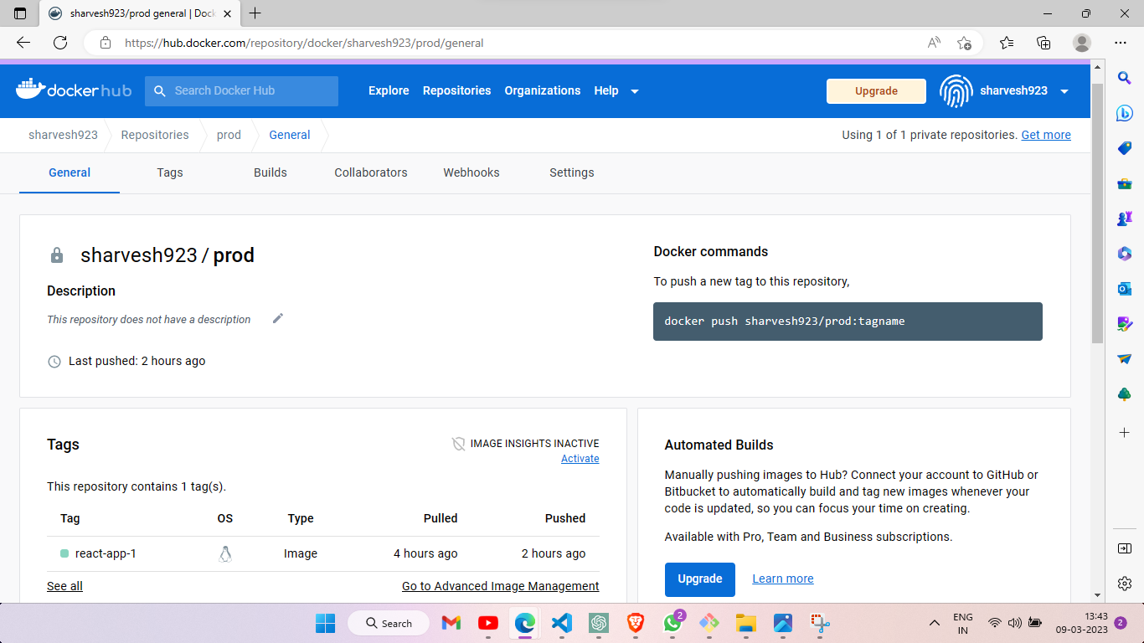Expand hidden icons in the system tray
The width and height of the screenshot is (1144, 643).
[x=934, y=623]
